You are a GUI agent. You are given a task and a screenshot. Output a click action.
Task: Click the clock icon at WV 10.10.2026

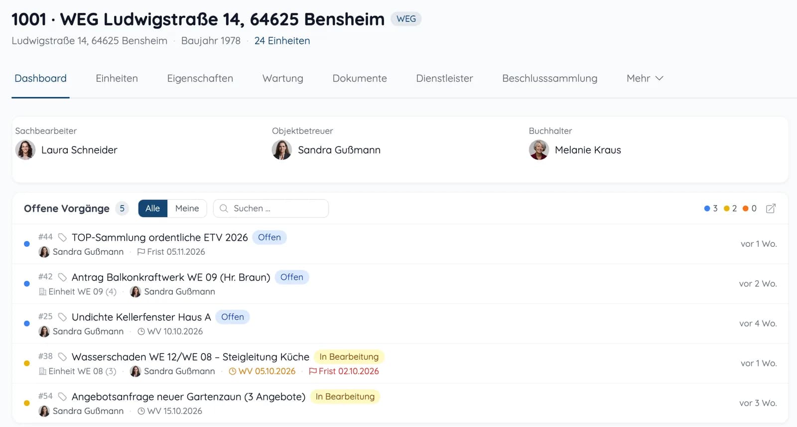click(141, 331)
